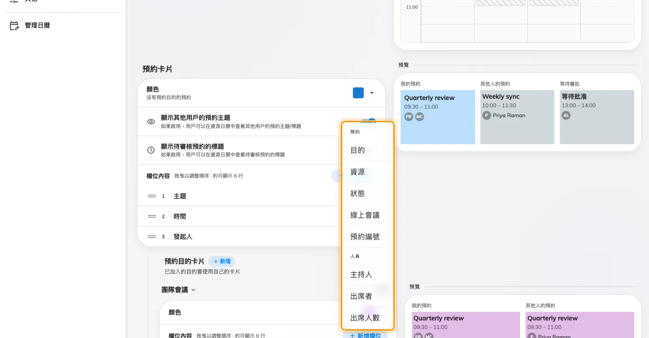Open the color dropdown arrow in the 顏色 row
Image resolution: width=649 pixels, height=338 pixels.
(372, 93)
